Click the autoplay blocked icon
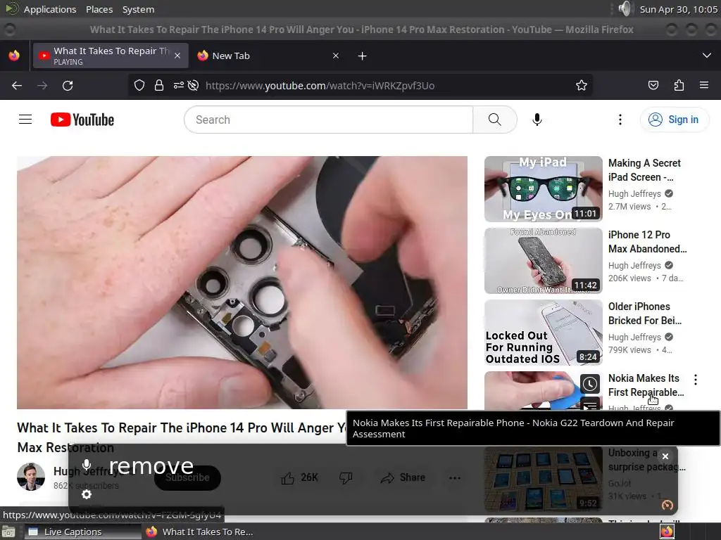 click(193, 85)
